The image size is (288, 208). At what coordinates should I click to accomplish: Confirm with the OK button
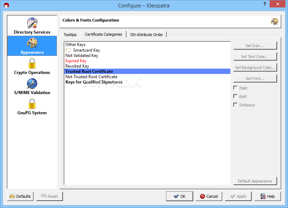tap(180, 196)
